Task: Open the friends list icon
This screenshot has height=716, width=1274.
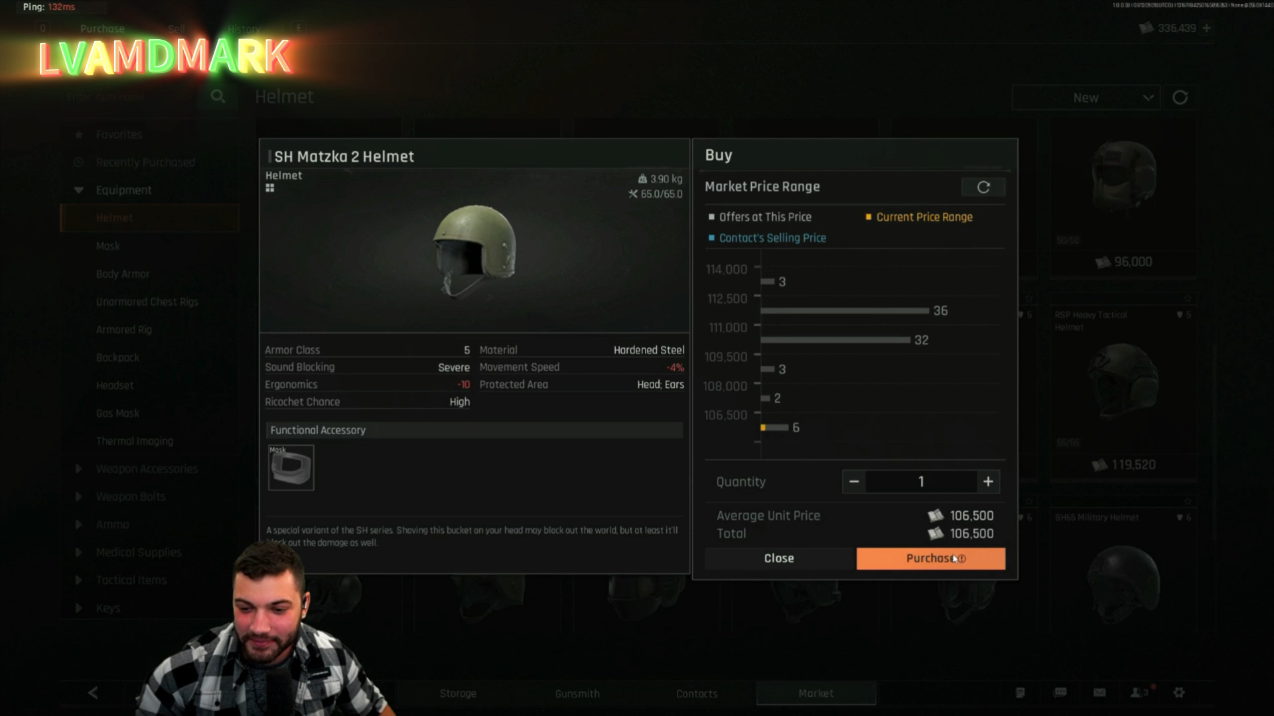Action: pyautogui.click(x=1137, y=692)
